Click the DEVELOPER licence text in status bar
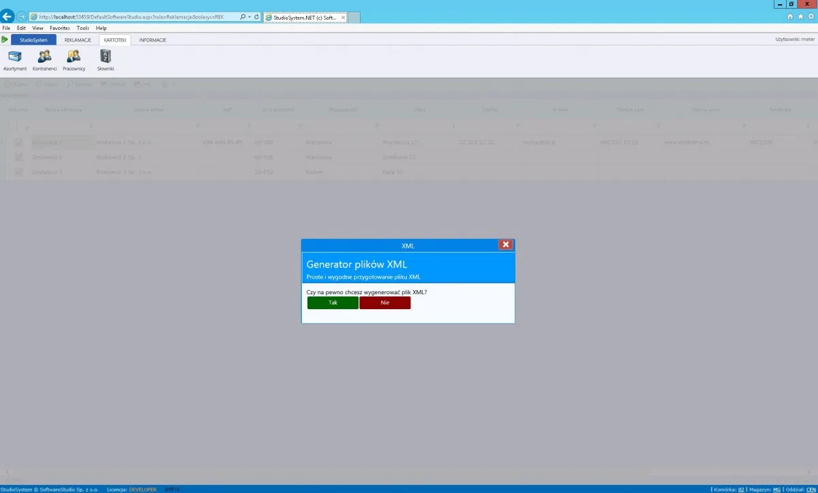This screenshot has width=818, height=493. [x=142, y=489]
